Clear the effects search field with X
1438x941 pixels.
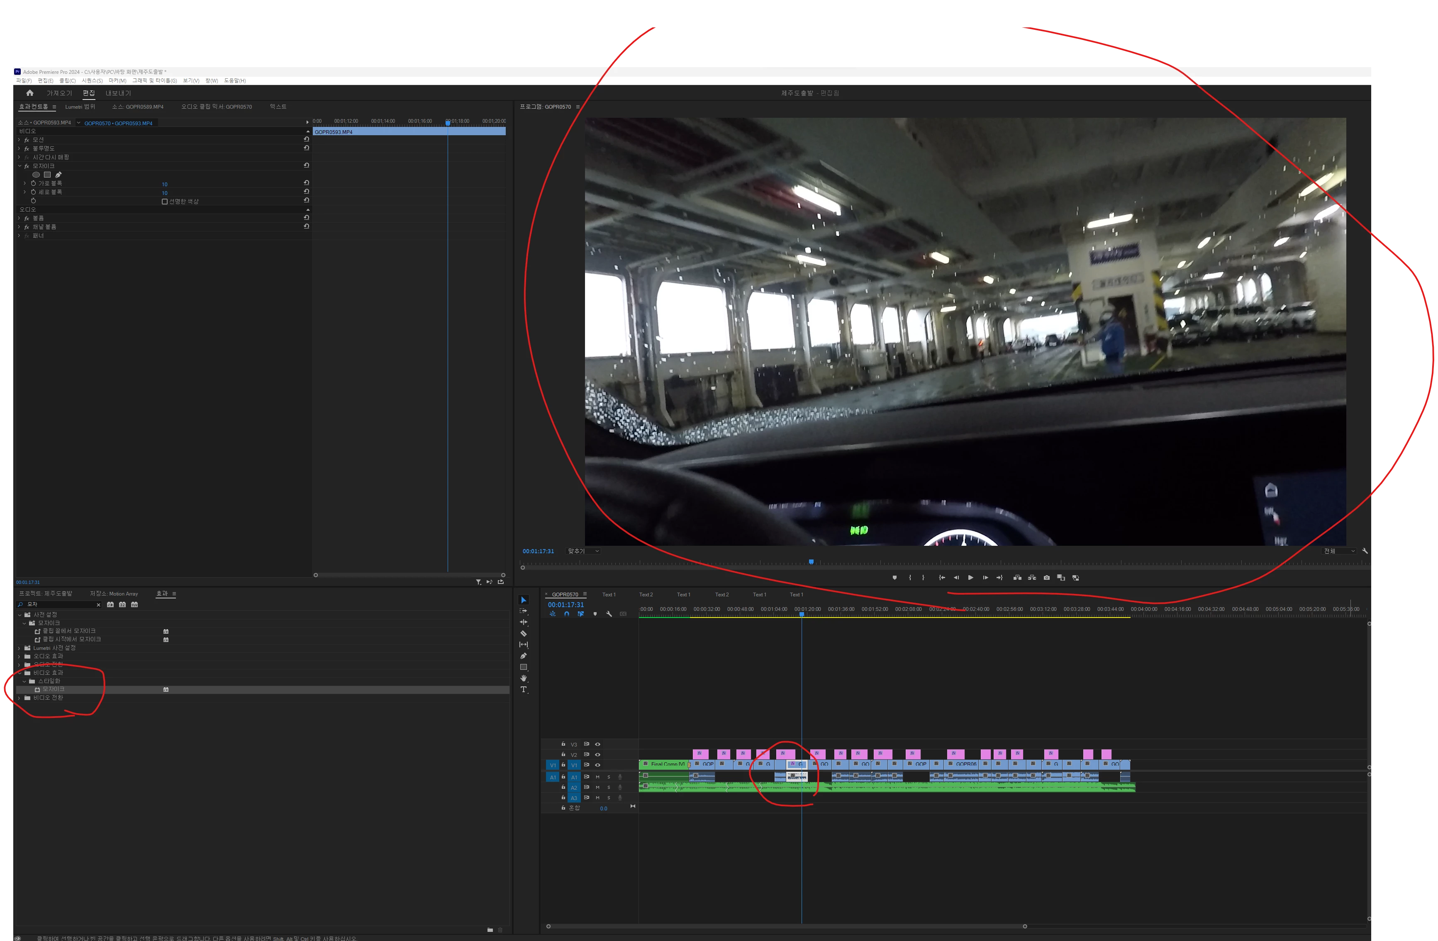coord(98,605)
